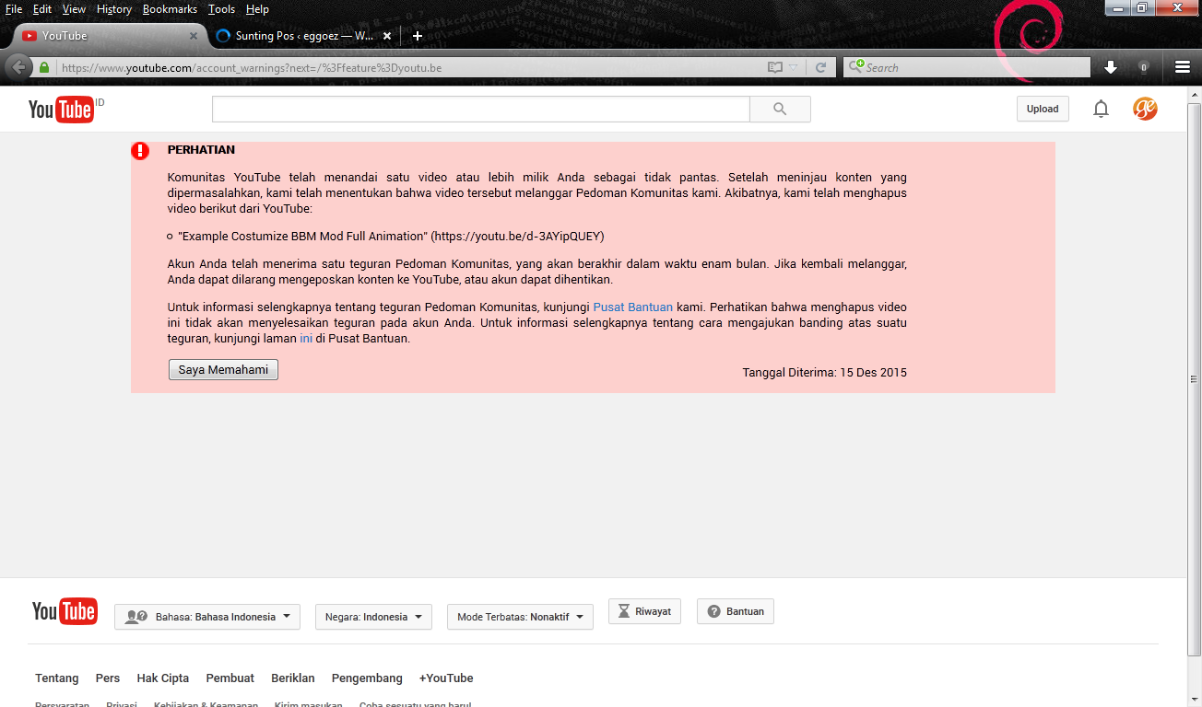This screenshot has height=707, width=1202.
Task: Switch to the Sunting Pos eggoez tab
Action: click(304, 36)
